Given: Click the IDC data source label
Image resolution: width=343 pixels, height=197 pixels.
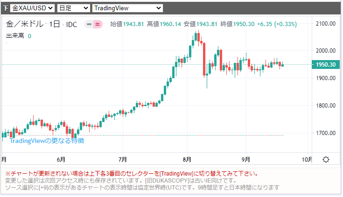Looking at the screenshot, I should pos(71,25).
